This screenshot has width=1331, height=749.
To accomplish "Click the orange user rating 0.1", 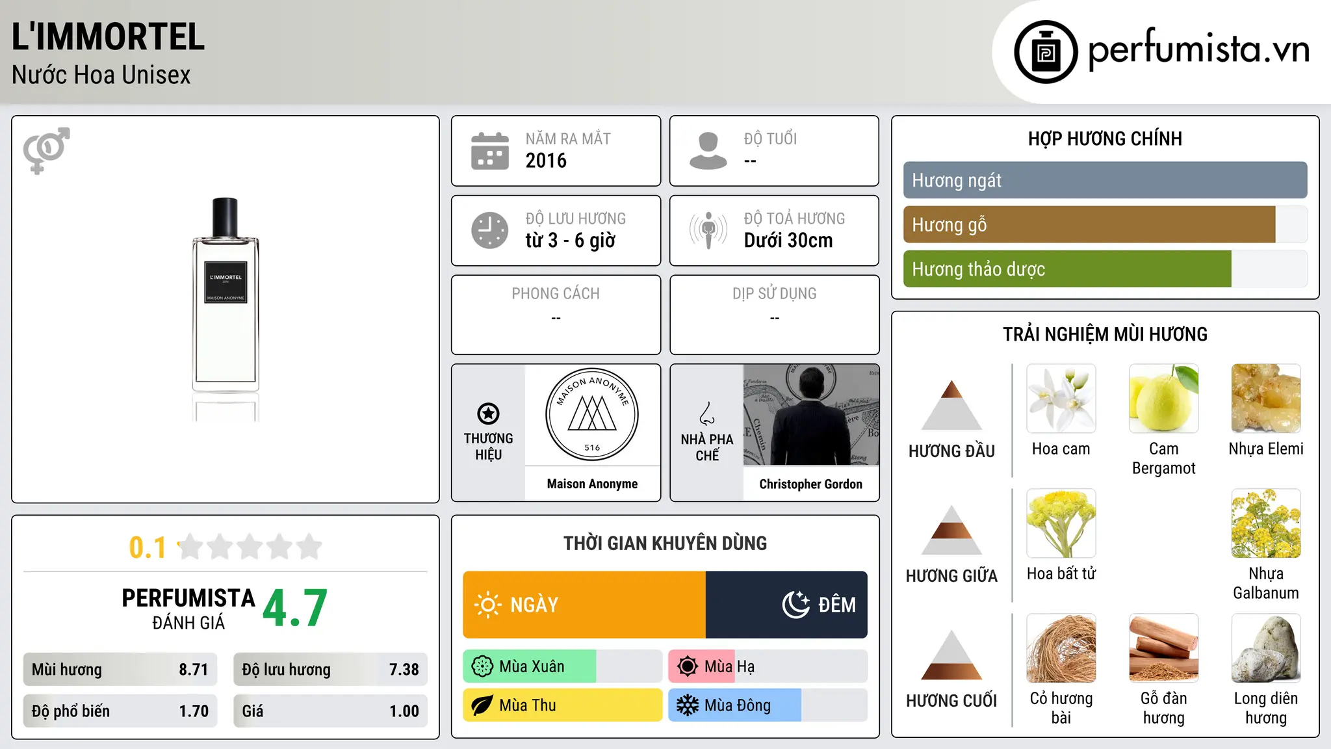I will (148, 547).
